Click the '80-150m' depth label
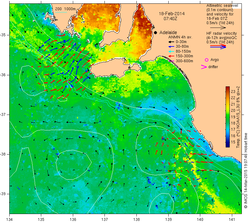Screen dimensions: 248x223 point(183,51)
